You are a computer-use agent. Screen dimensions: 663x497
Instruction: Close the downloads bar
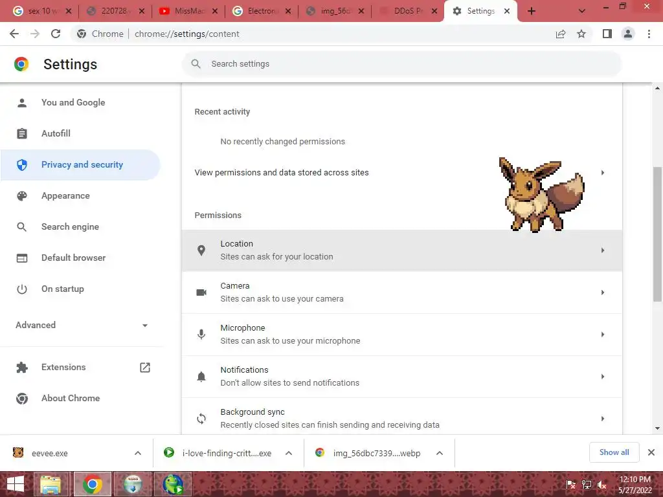coord(651,452)
